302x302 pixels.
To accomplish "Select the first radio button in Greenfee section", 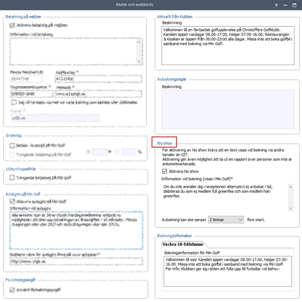I will (x=88, y=152).
